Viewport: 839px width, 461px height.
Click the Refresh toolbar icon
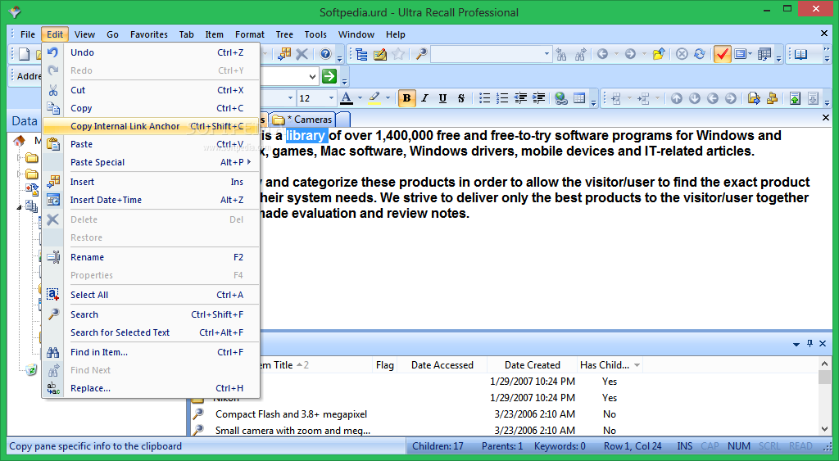coord(700,54)
